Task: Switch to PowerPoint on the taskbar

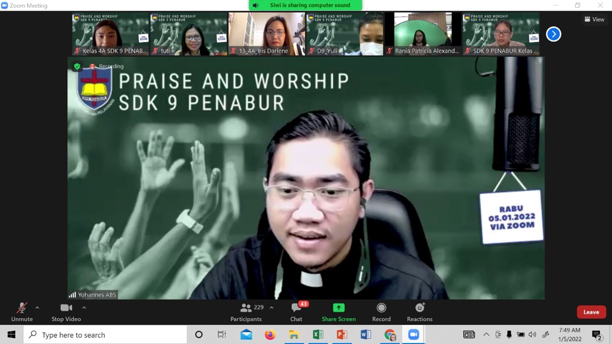Action: tap(341, 335)
